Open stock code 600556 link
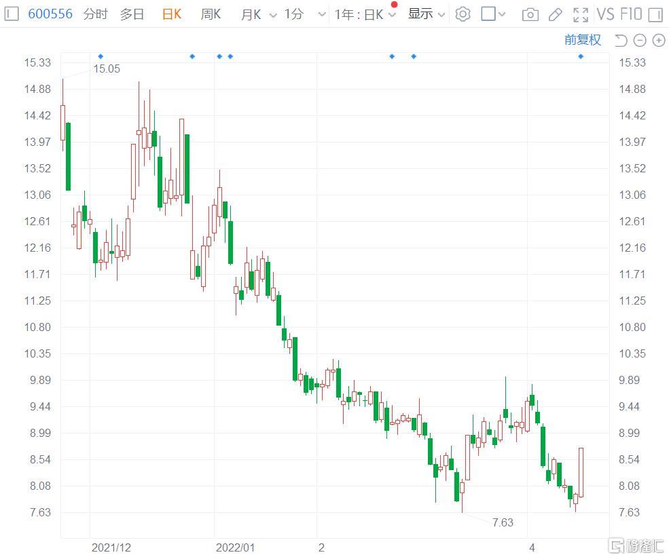669x559 pixels. [50, 14]
